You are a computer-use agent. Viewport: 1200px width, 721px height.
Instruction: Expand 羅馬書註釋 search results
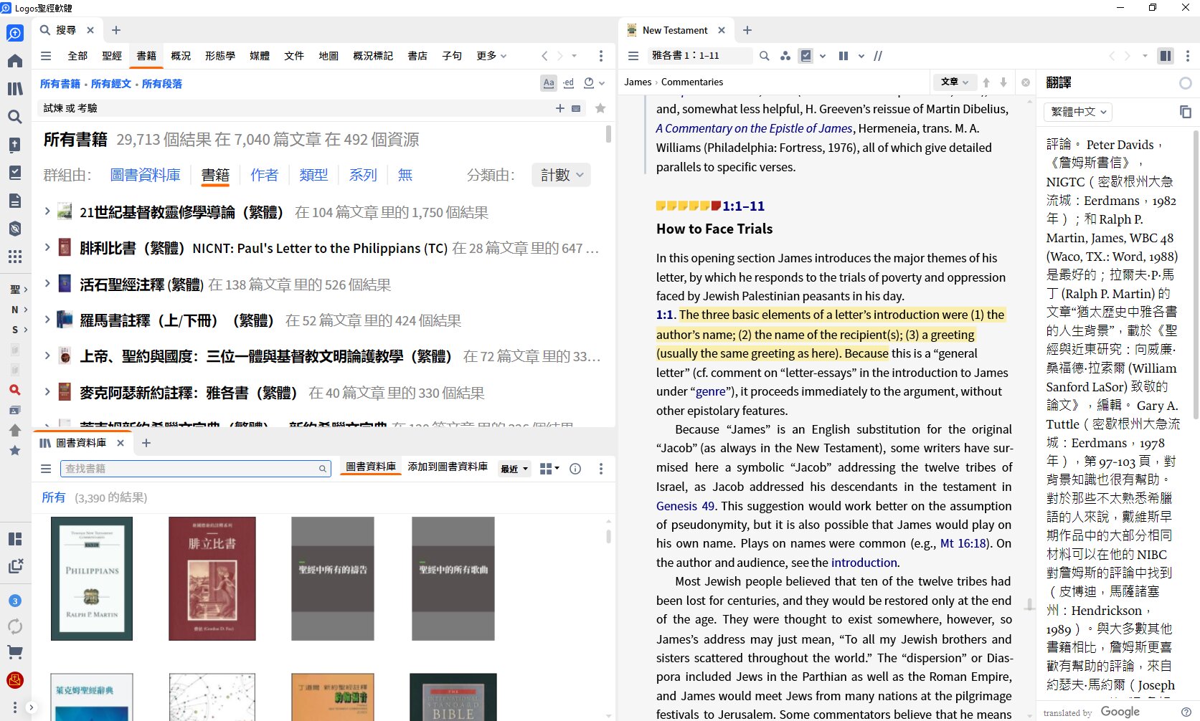(47, 320)
